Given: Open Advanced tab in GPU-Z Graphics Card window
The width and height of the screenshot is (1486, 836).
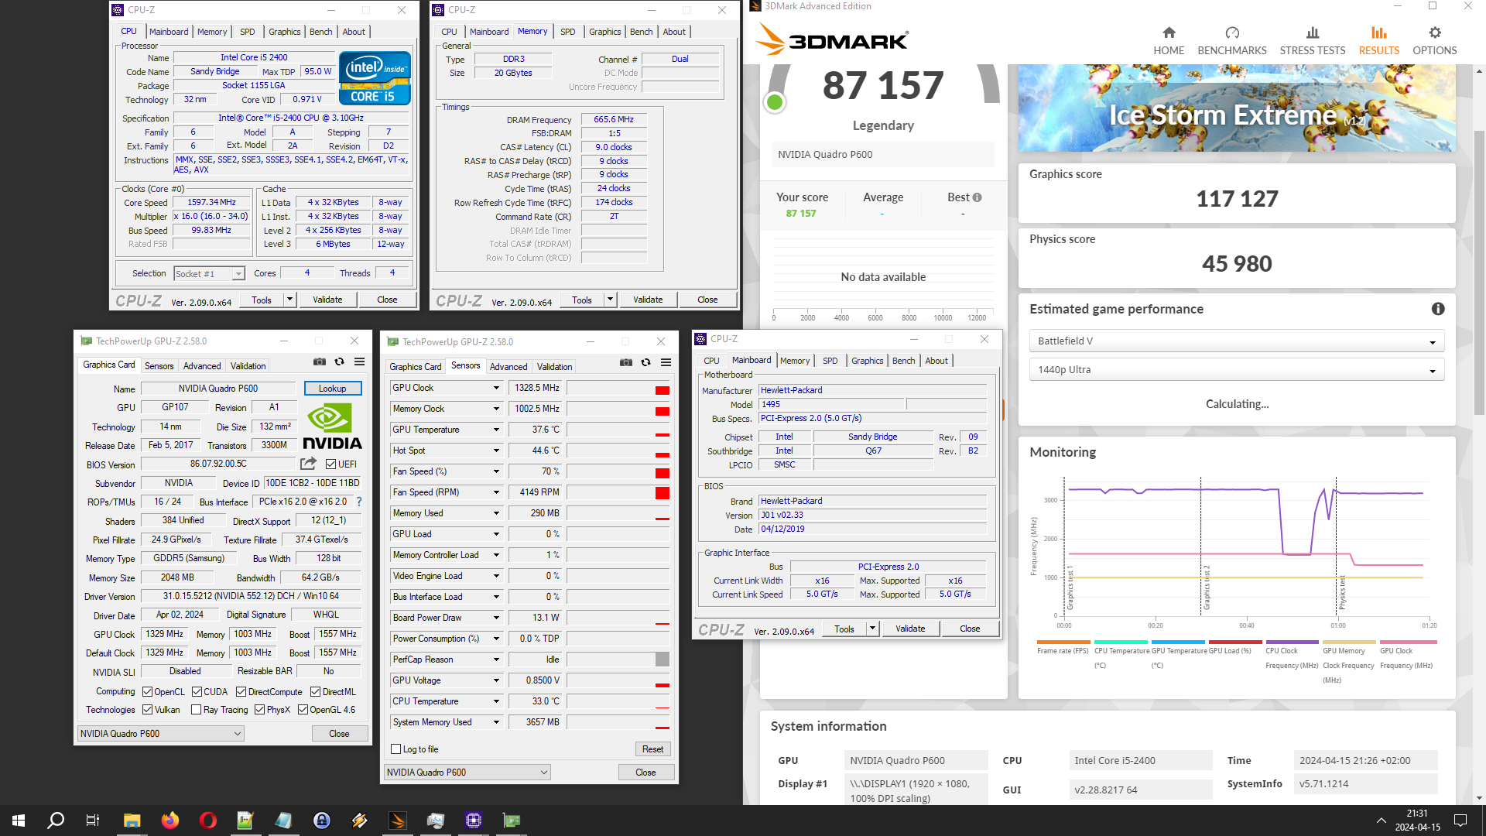Looking at the screenshot, I should click(x=202, y=366).
